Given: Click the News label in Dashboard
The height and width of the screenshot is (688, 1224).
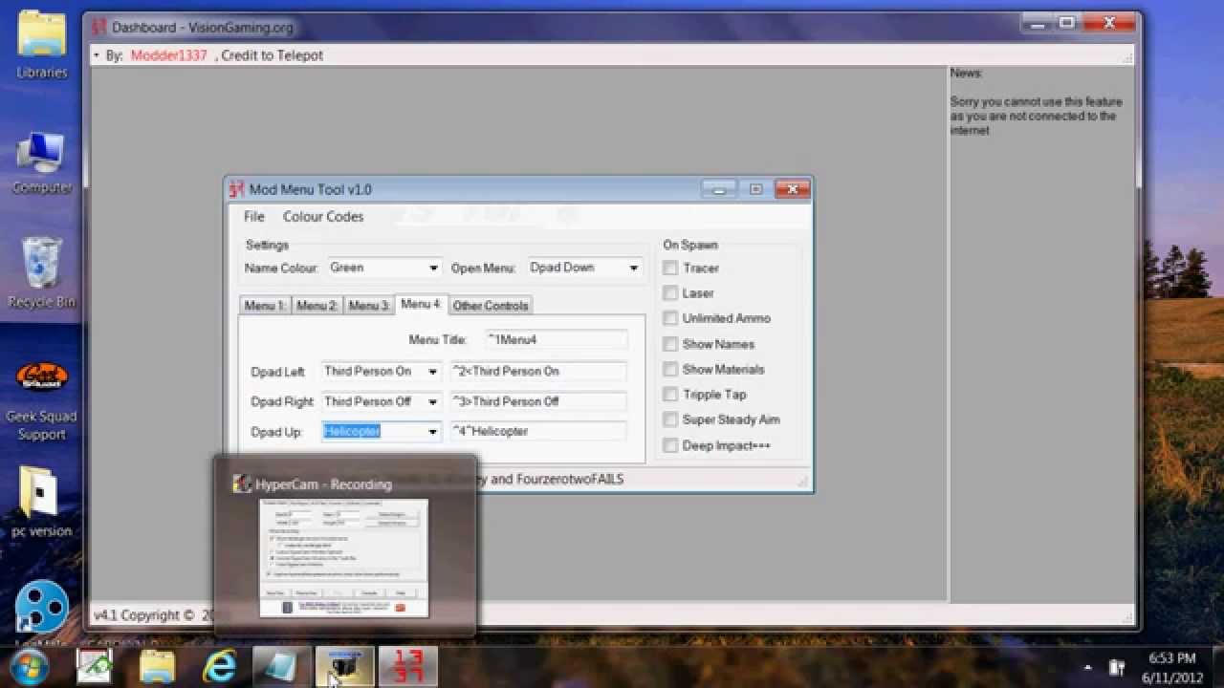Looking at the screenshot, I should (966, 74).
